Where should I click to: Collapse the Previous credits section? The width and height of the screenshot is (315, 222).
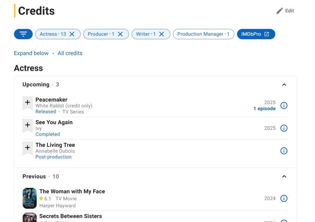click(284, 176)
